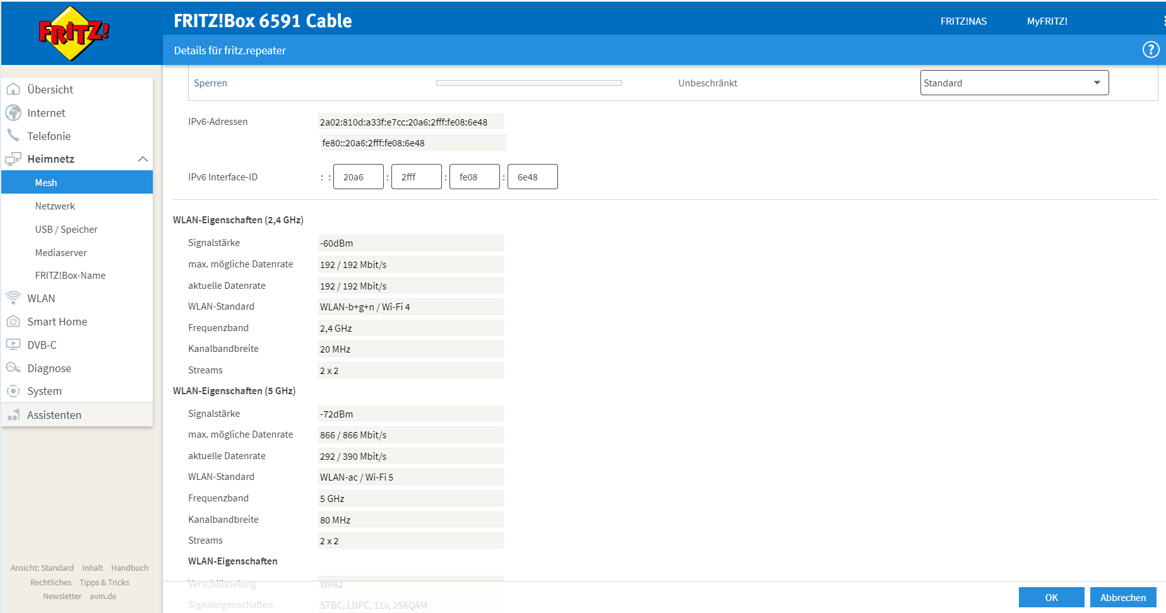
Task: Click the DVB-C monitor icon
Action: (13, 344)
